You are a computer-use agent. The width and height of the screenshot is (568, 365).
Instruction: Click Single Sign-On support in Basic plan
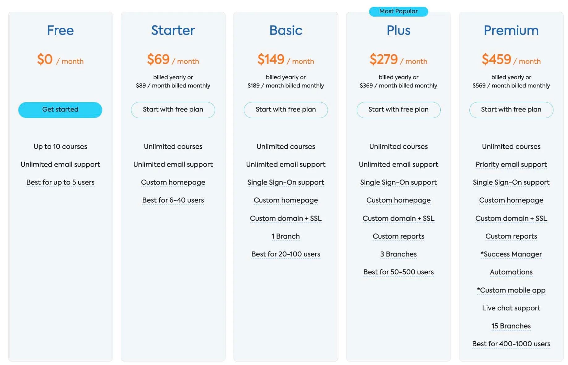[286, 182]
